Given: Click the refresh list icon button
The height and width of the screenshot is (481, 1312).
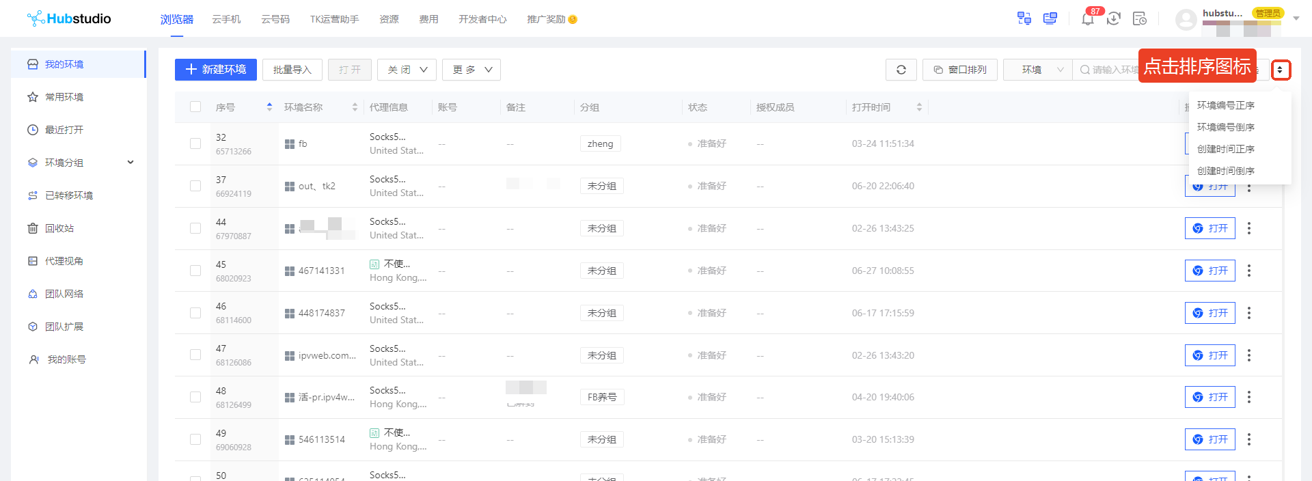Looking at the screenshot, I should pos(901,70).
